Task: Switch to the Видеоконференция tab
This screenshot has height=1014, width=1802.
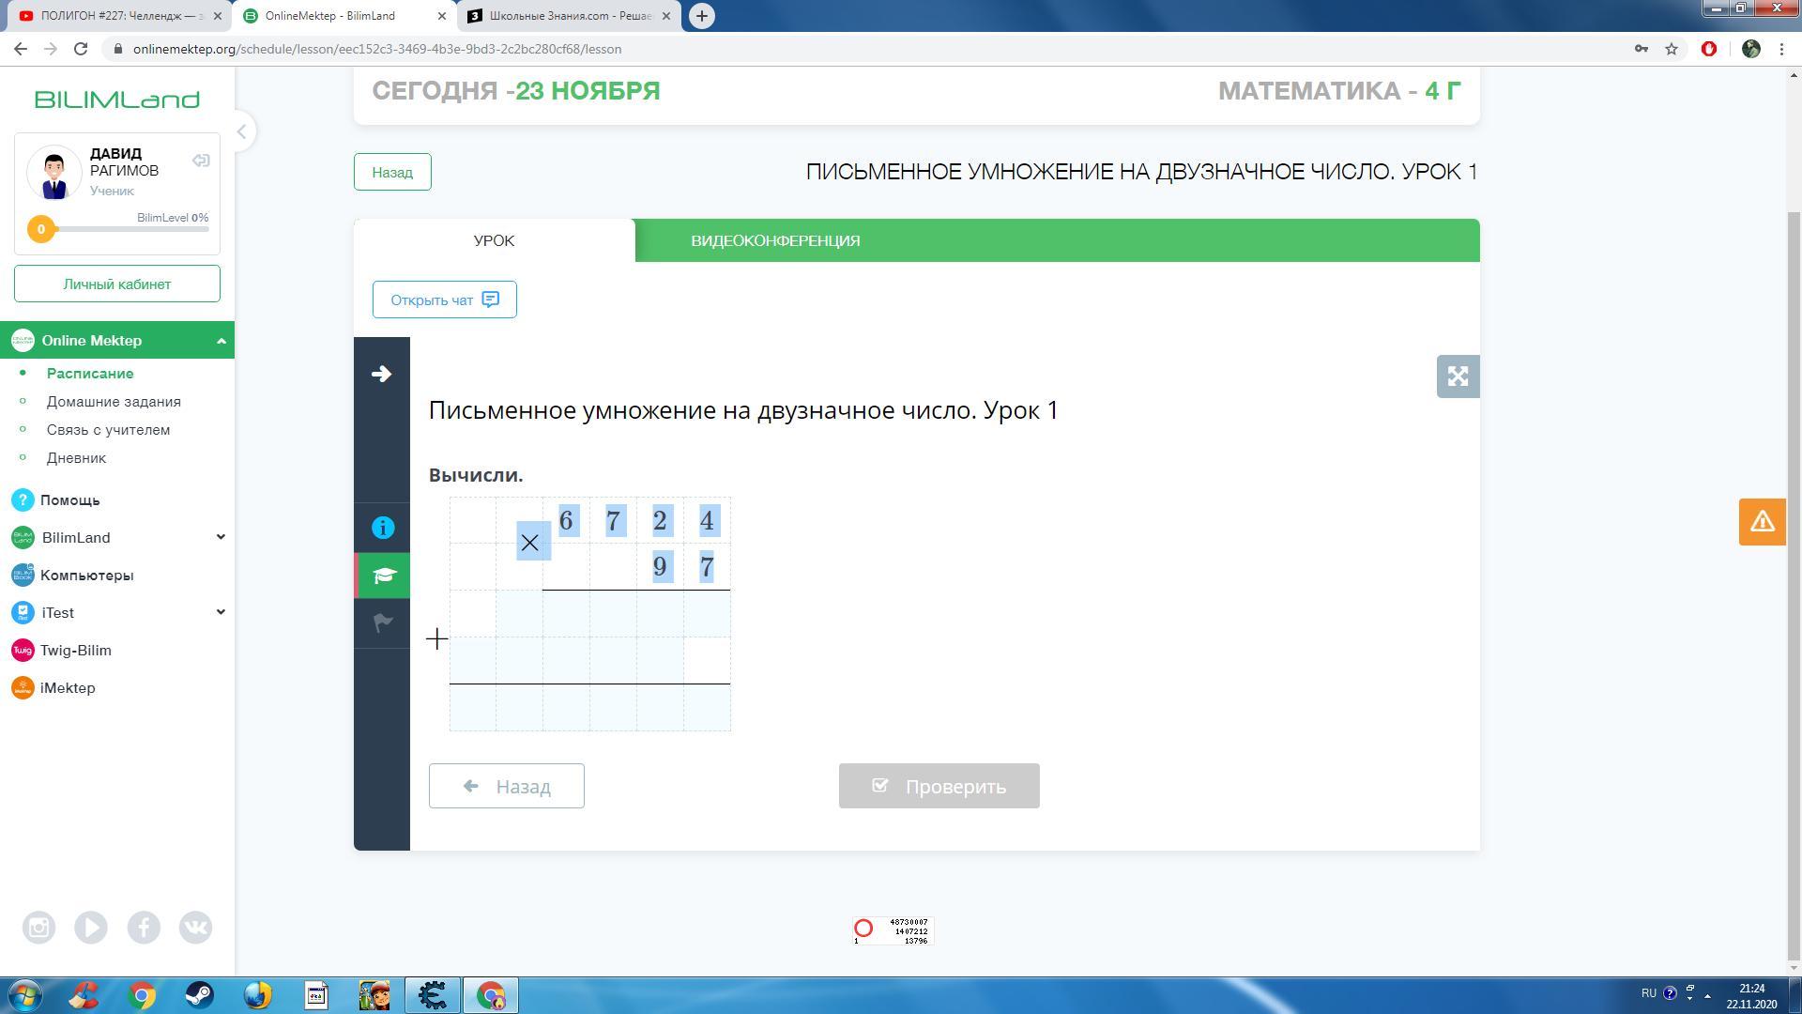Action: pyautogui.click(x=775, y=240)
